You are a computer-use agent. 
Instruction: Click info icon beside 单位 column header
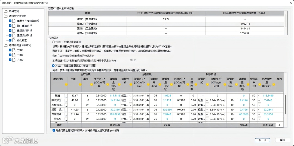click(x=91, y=85)
